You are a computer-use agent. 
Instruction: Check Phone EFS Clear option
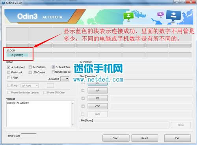[x=45, y=93]
